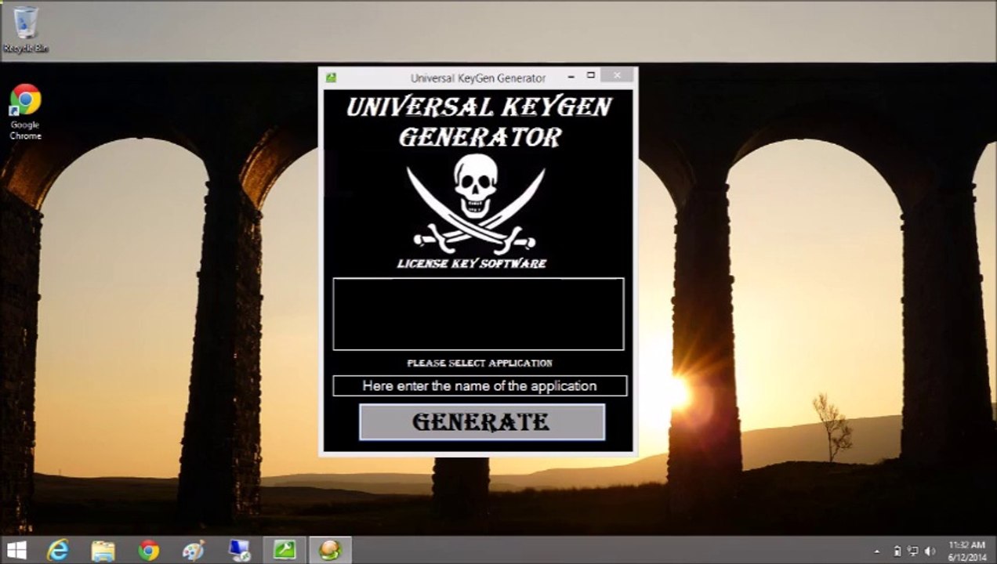Click the KeyGen window title icon

(331, 78)
